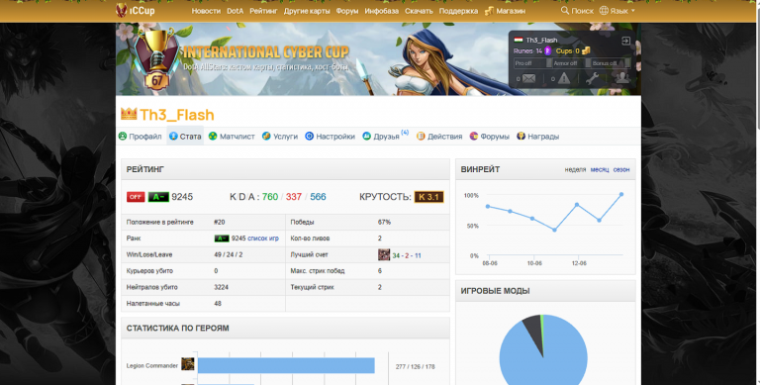
Task: Open settings wrench icon in user panel
Action: [592, 78]
